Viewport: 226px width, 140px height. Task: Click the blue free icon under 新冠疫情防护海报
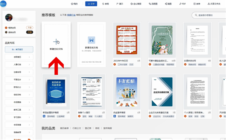pos(44,116)
